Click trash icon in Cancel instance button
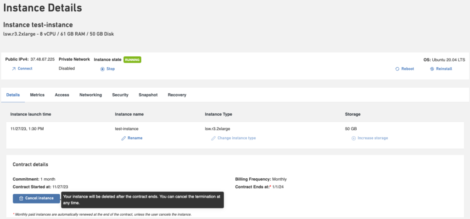This screenshot has height=219, width=470. click(x=21, y=198)
